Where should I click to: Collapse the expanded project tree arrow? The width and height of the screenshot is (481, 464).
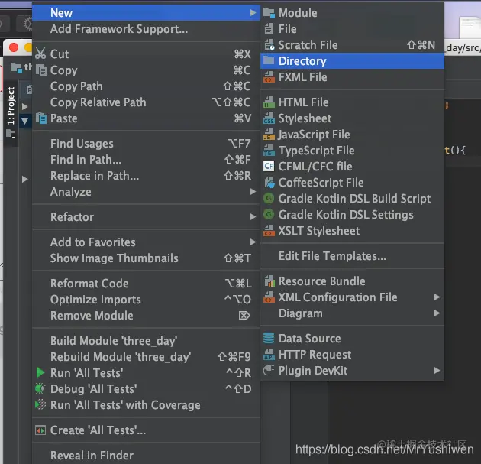pyautogui.click(x=25, y=122)
